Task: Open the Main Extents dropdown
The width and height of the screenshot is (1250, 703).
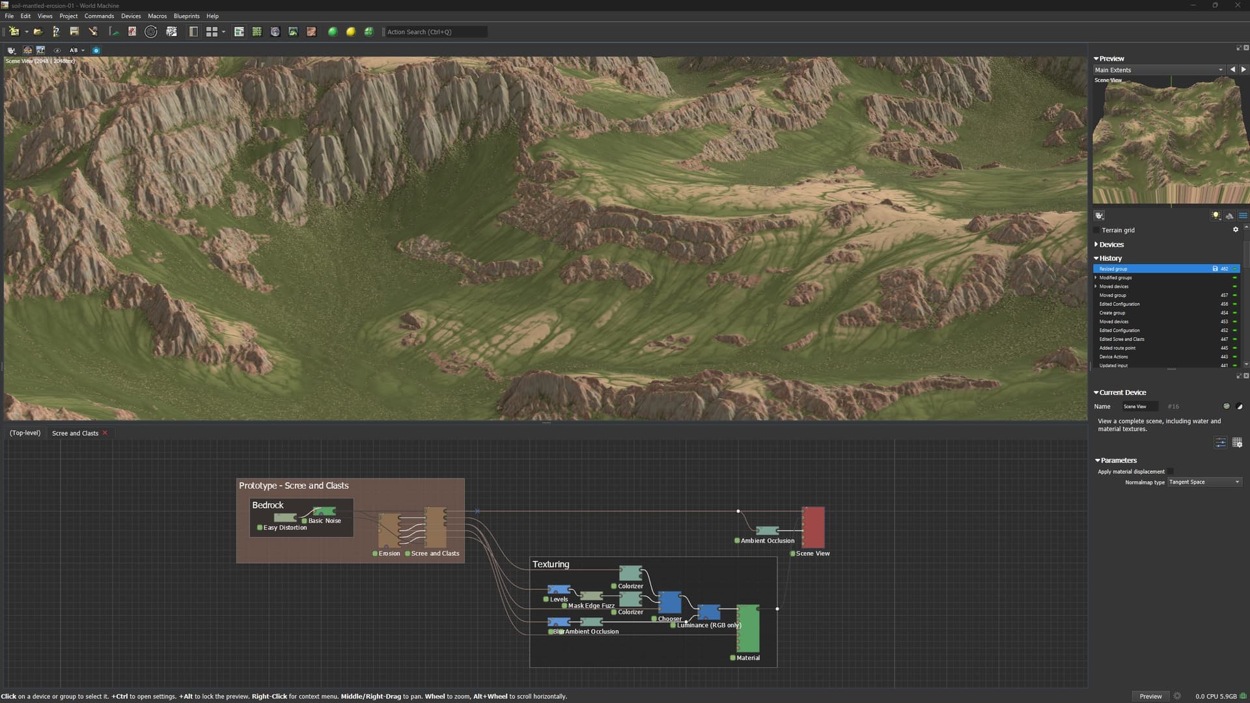Action: [x=1159, y=70]
